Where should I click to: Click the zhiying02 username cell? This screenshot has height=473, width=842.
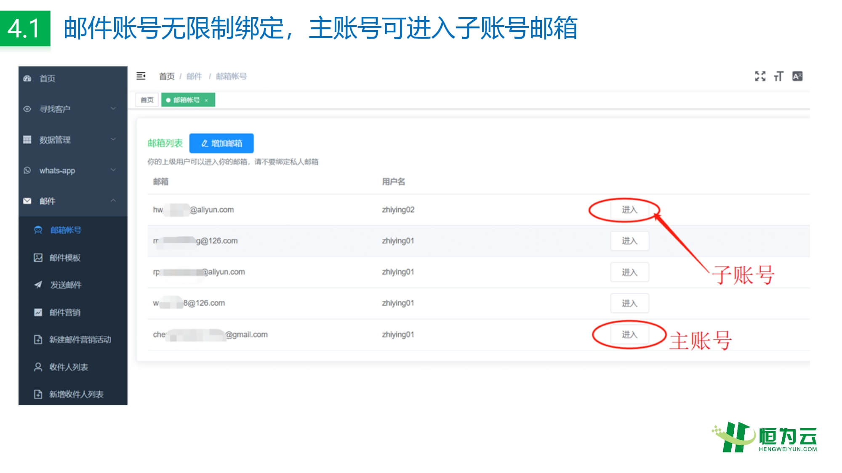tap(398, 210)
